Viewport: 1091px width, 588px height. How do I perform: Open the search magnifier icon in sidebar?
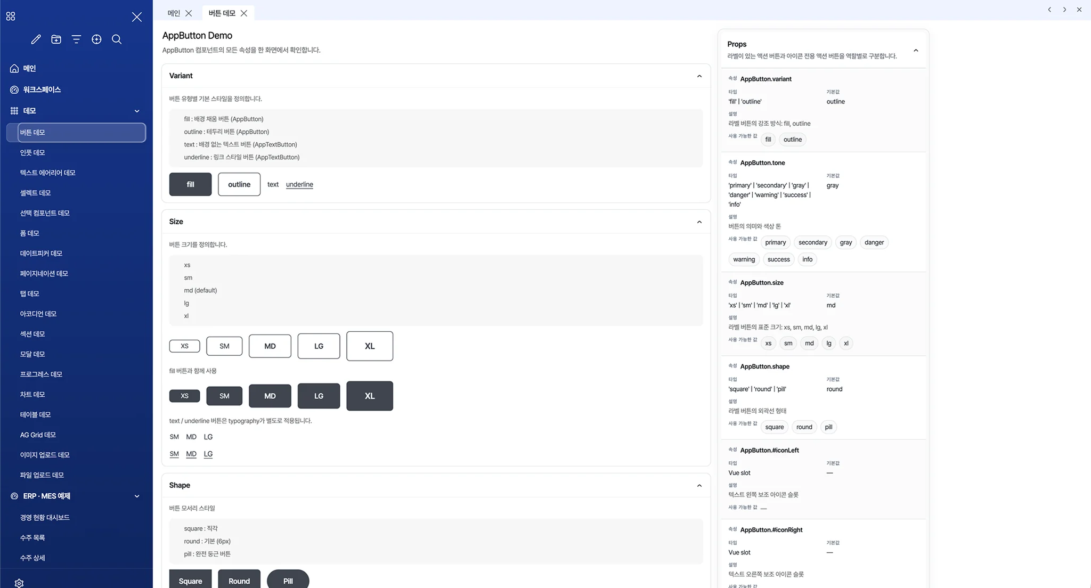(x=117, y=39)
